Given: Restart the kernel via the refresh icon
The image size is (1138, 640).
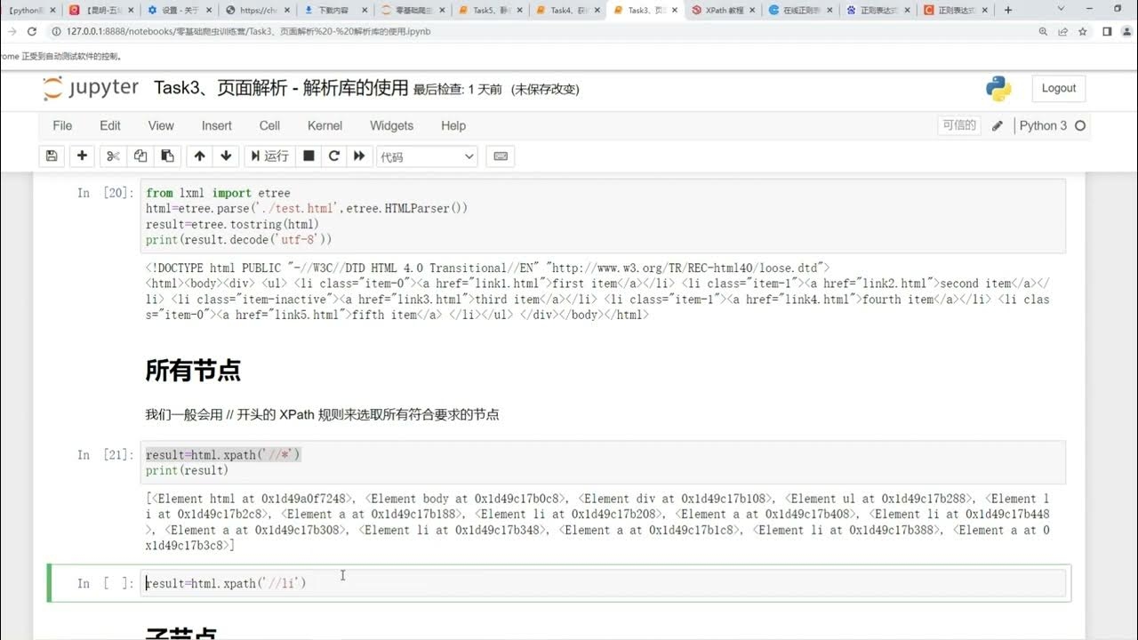Looking at the screenshot, I should tap(333, 156).
